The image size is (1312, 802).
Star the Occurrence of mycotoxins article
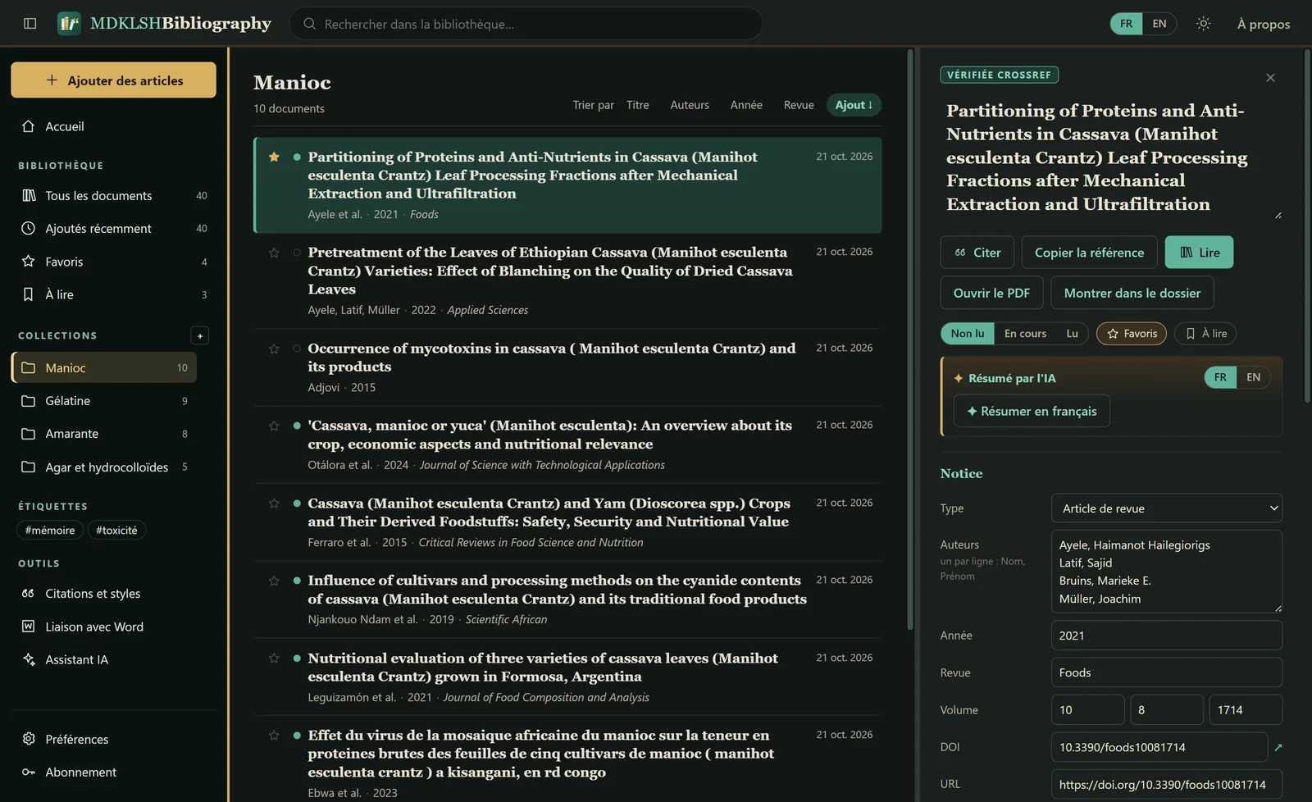[274, 349]
